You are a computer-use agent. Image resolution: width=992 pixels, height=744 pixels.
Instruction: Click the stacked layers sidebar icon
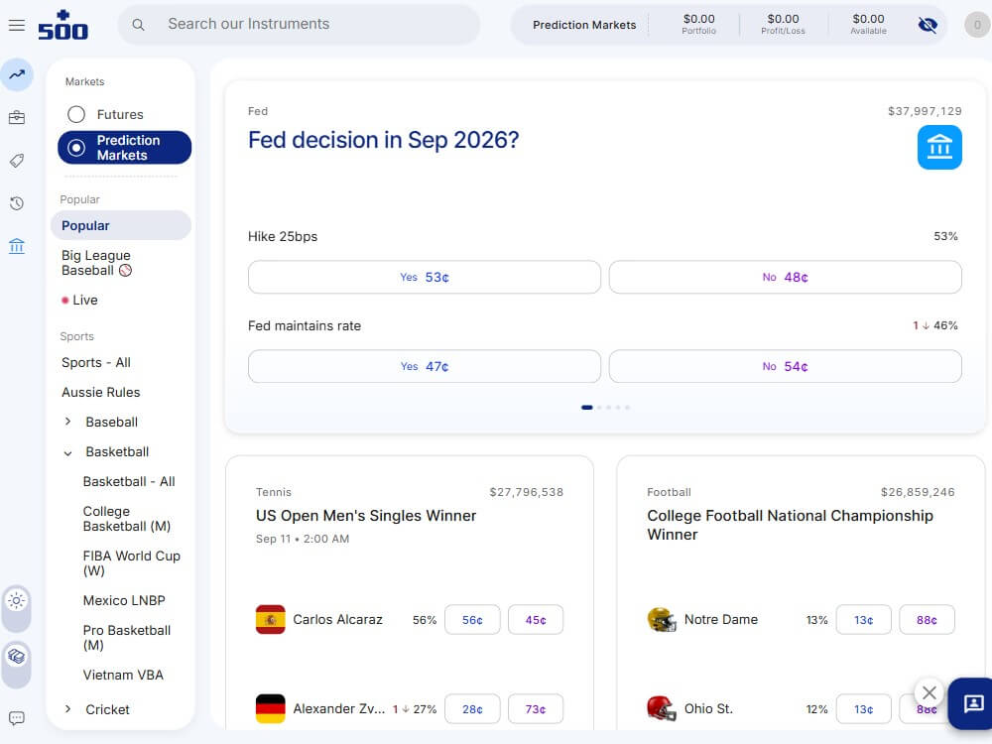(17, 656)
